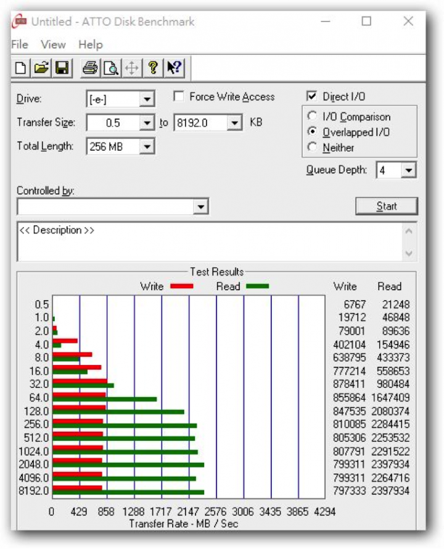Click the write value 6767
The height and width of the screenshot is (549, 444).
(x=355, y=304)
